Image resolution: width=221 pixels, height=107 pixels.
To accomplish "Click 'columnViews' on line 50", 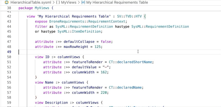I will (x=69, y=57).
